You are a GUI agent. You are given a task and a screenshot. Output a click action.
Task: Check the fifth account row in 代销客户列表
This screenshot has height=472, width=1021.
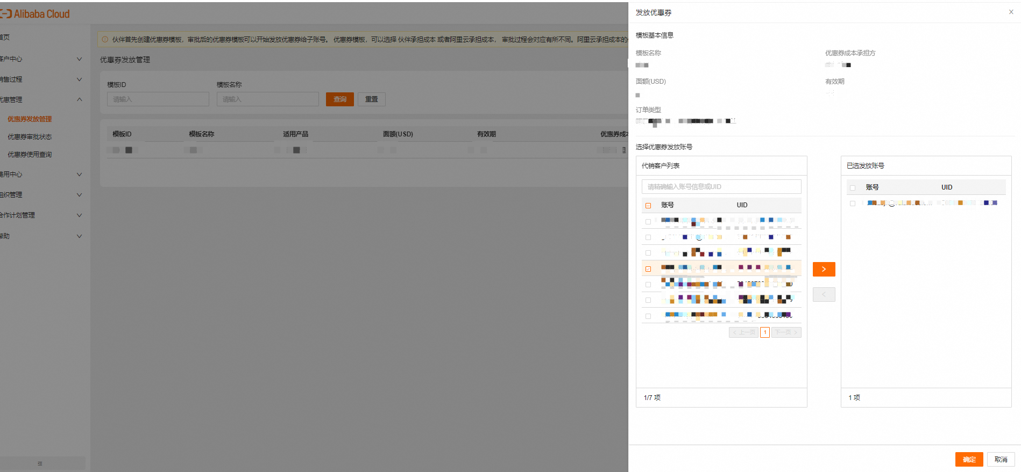(x=648, y=285)
